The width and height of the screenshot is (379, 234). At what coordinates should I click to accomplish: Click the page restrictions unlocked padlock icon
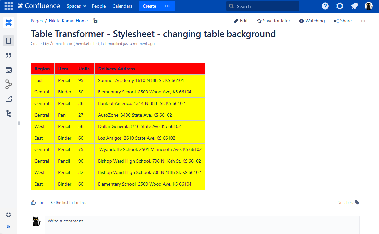pyautogui.click(x=95, y=21)
